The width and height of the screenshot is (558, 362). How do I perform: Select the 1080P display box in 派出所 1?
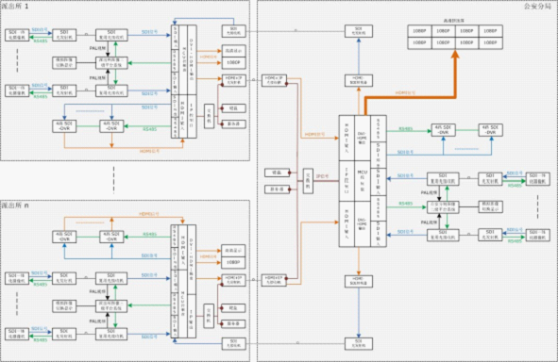click(x=233, y=62)
